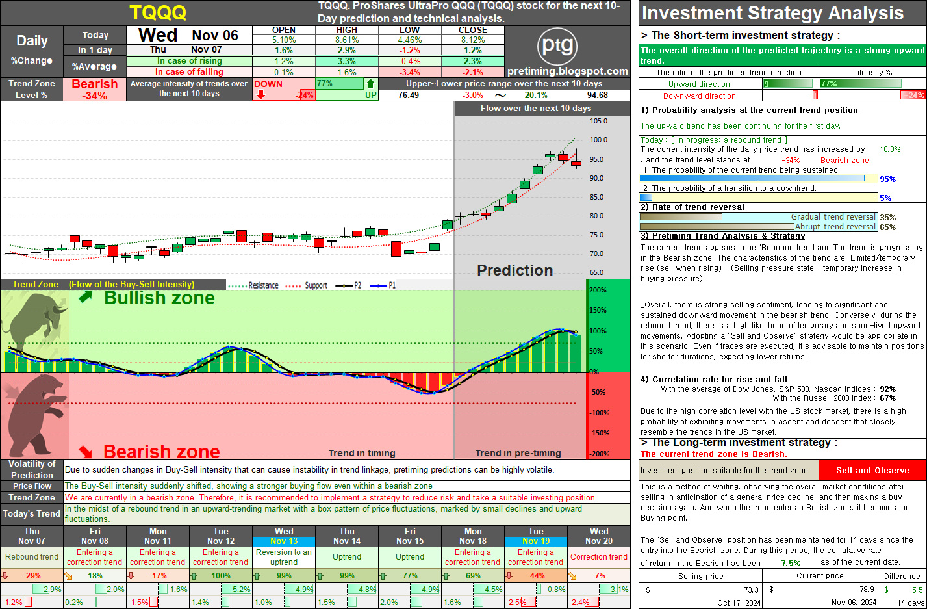Viewport: 927px width, 609px height.
Task: Click the red arrow under DOWN
Action: (260, 94)
